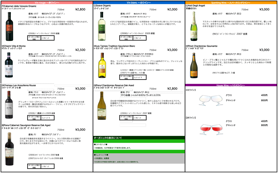
Task: Click the 750ml volume label for Soave Organic
Action: pyautogui.click(x=153, y=10)
